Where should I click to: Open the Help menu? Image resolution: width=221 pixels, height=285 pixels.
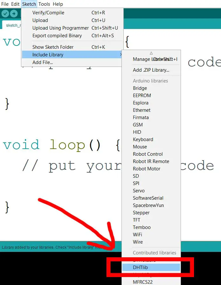click(58, 4)
